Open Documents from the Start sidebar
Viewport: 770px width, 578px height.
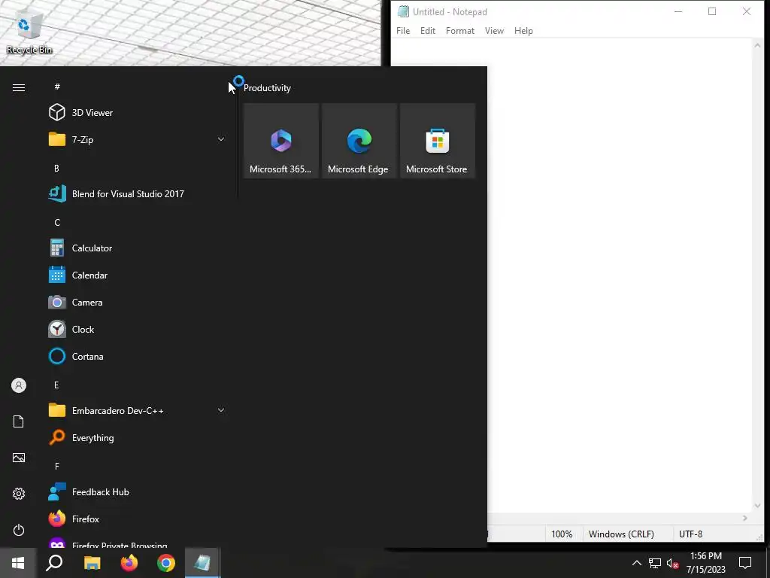(19, 421)
